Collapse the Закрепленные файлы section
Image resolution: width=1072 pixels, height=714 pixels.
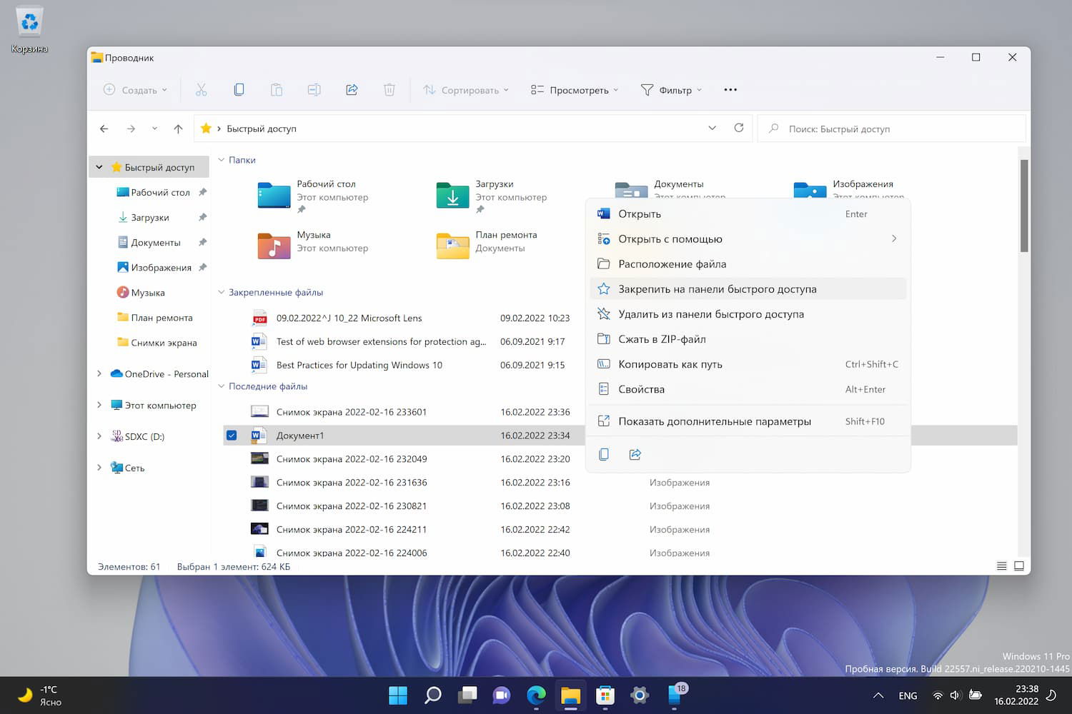click(x=222, y=292)
